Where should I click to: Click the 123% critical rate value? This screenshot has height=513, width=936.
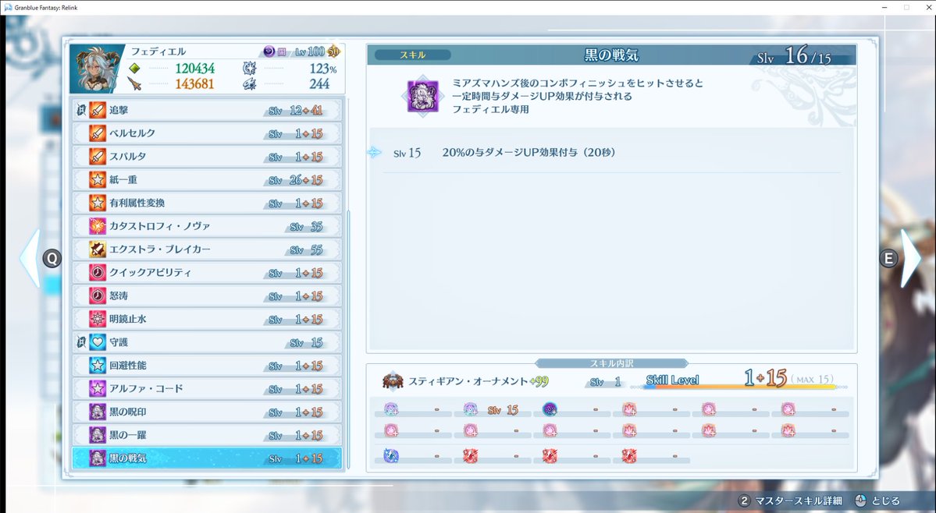(x=322, y=69)
